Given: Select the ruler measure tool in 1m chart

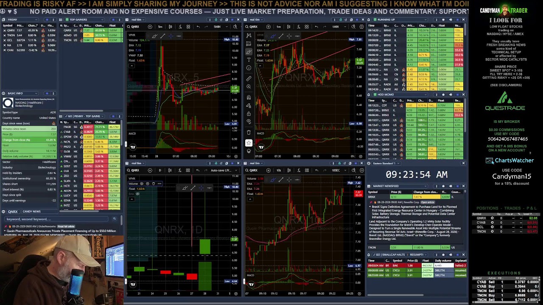Looking at the screenshot, I should point(249,78).
